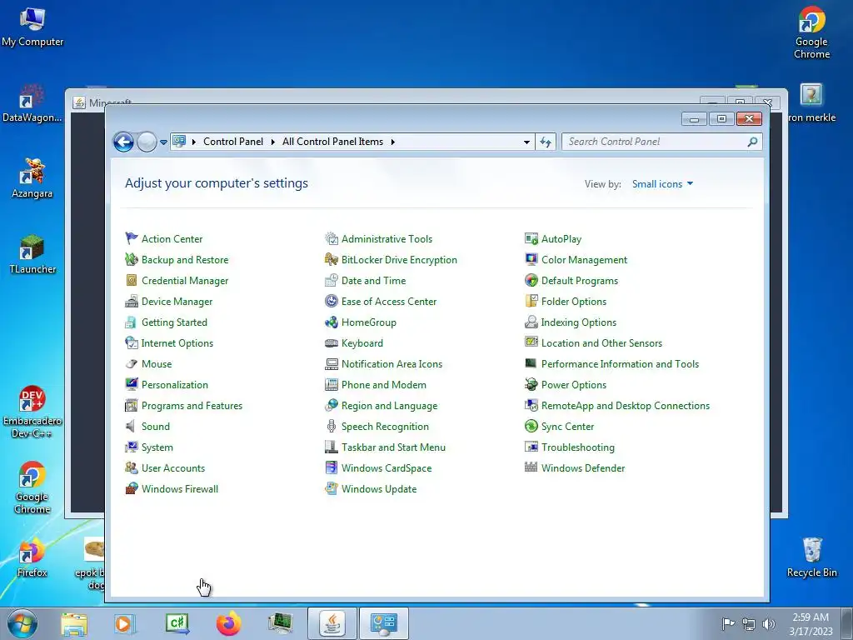
Task: Click the Default Programs icon
Action: 531,280
